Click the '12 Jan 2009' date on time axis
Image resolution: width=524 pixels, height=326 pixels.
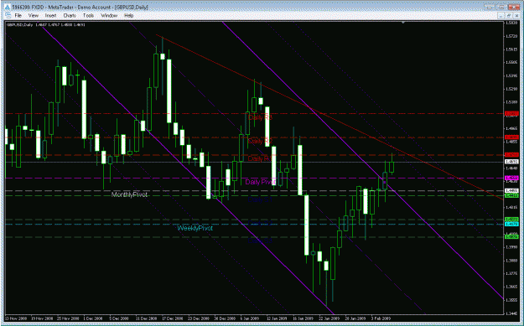pos(277,318)
